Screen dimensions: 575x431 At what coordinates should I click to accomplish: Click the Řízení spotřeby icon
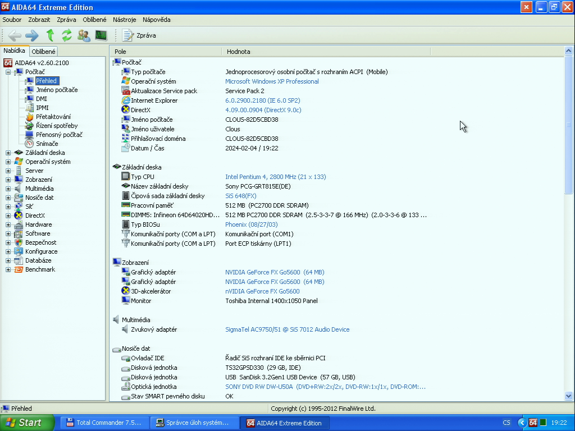tap(29, 126)
